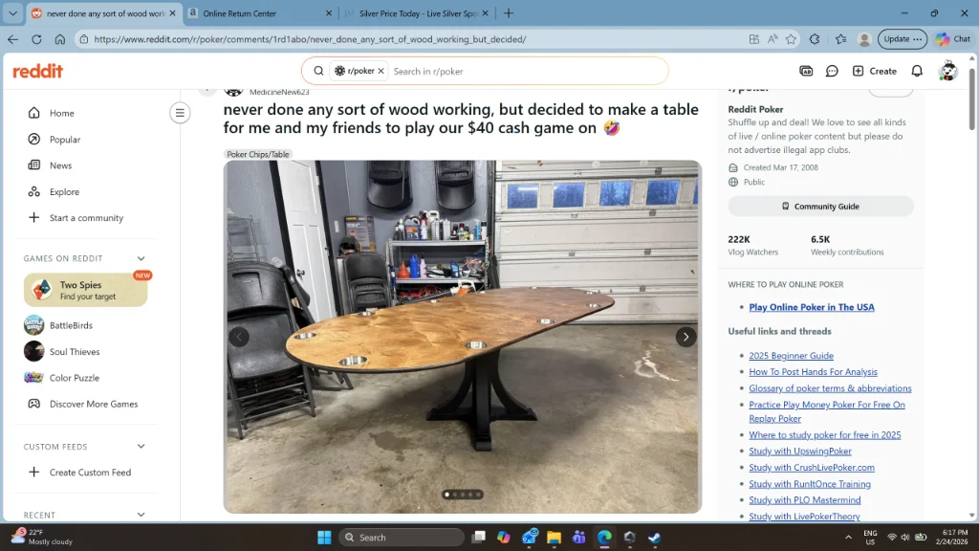The width and height of the screenshot is (979, 551).
Task: Open the notifications bell
Action: click(917, 71)
